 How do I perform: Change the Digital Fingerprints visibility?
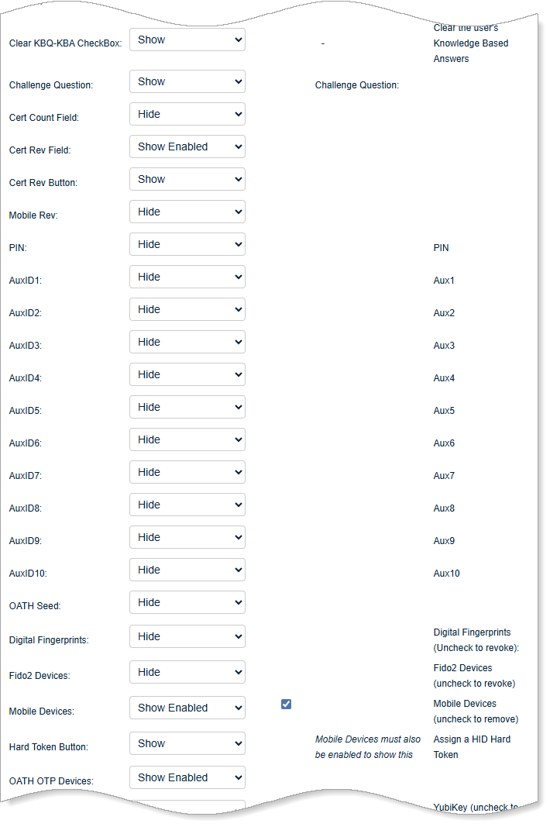pyautogui.click(x=187, y=636)
